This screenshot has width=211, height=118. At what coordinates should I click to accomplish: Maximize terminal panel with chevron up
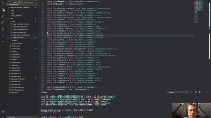click(x=204, y=92)
